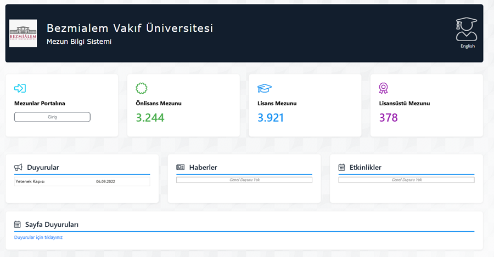Click the Bezmialem university logo
494x257 pixels.
pyautogui.click(x=23, y=33)
